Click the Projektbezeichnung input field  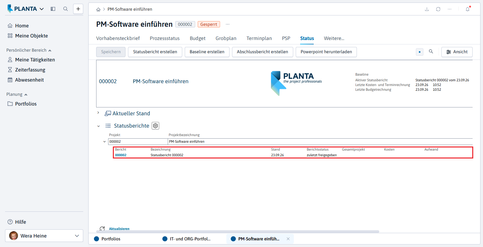coord(320,141)
